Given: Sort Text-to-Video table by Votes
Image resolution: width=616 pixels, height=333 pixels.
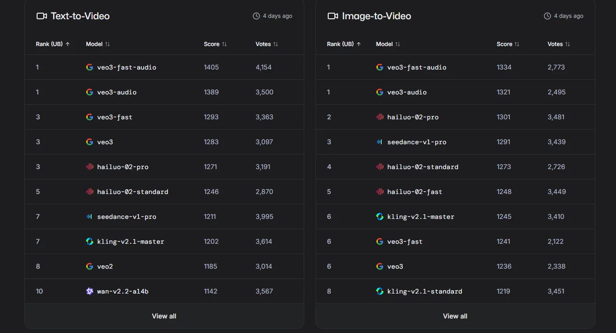Looking at the screenshot, I should pyautogui.click(x=267, y=44).
